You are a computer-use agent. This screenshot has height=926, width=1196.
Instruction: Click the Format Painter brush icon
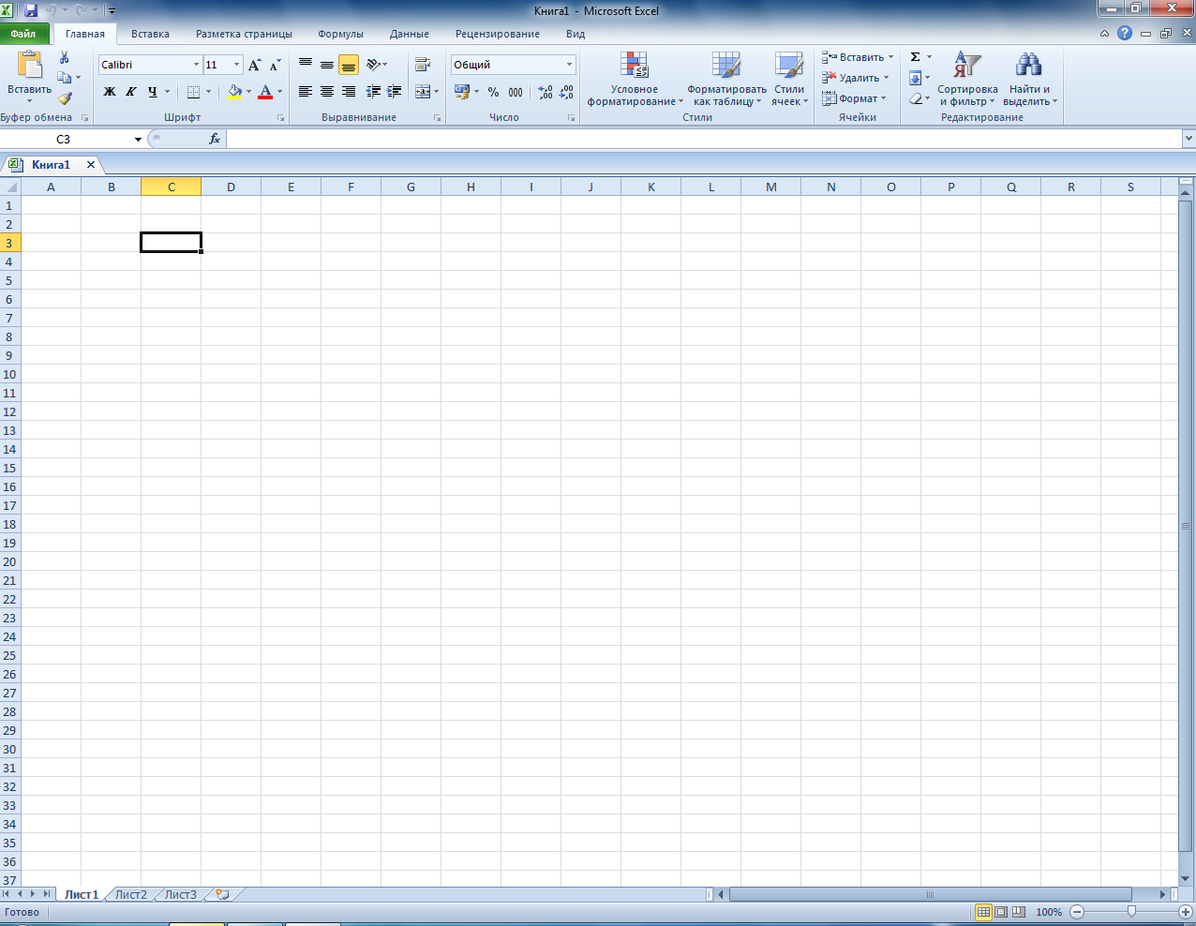(x=64, y=98)
